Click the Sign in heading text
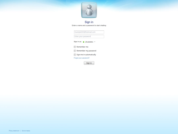Screen dimensions: 178x134 [89, 22]
